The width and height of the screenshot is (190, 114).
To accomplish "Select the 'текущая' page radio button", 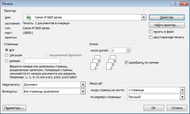I will (x=7, y=55).
